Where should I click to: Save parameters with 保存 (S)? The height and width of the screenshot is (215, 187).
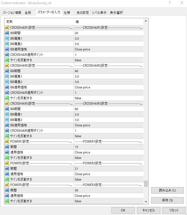point(167,200)
